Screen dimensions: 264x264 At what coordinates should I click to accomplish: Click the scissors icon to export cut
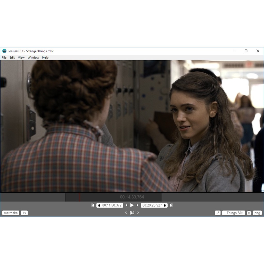coord(132,213)
